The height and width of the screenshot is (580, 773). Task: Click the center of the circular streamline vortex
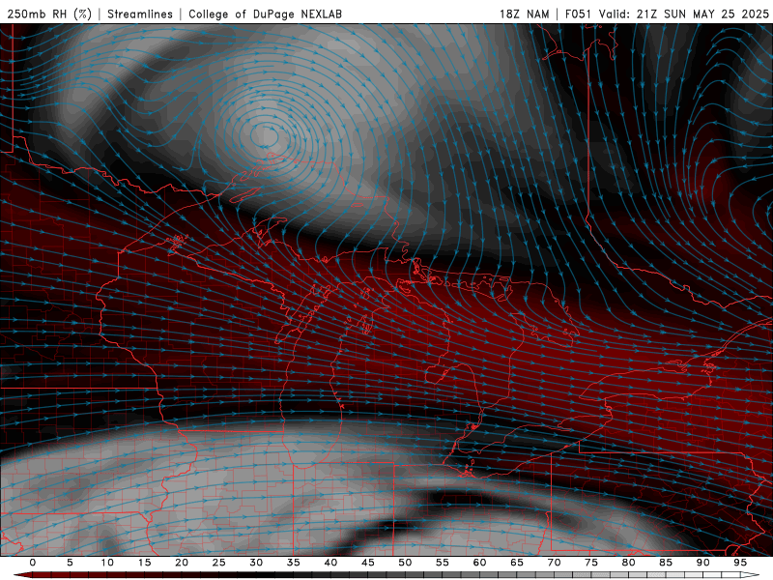point(265,135)
